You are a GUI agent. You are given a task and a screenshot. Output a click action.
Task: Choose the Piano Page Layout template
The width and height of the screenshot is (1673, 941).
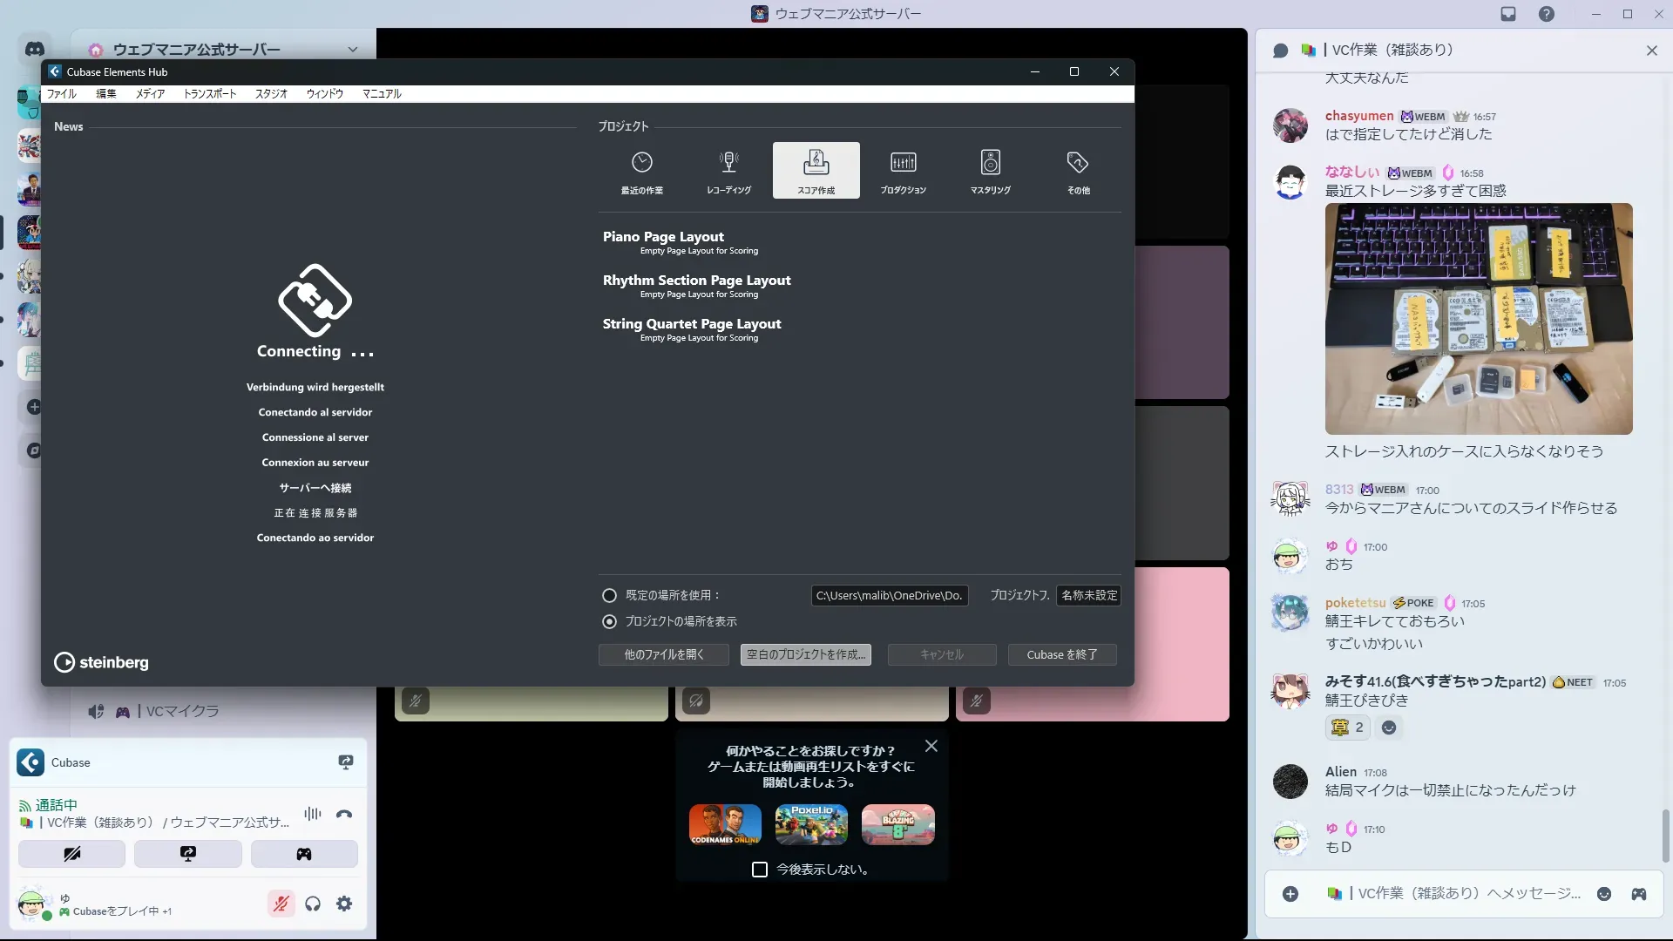click(663, 237)
